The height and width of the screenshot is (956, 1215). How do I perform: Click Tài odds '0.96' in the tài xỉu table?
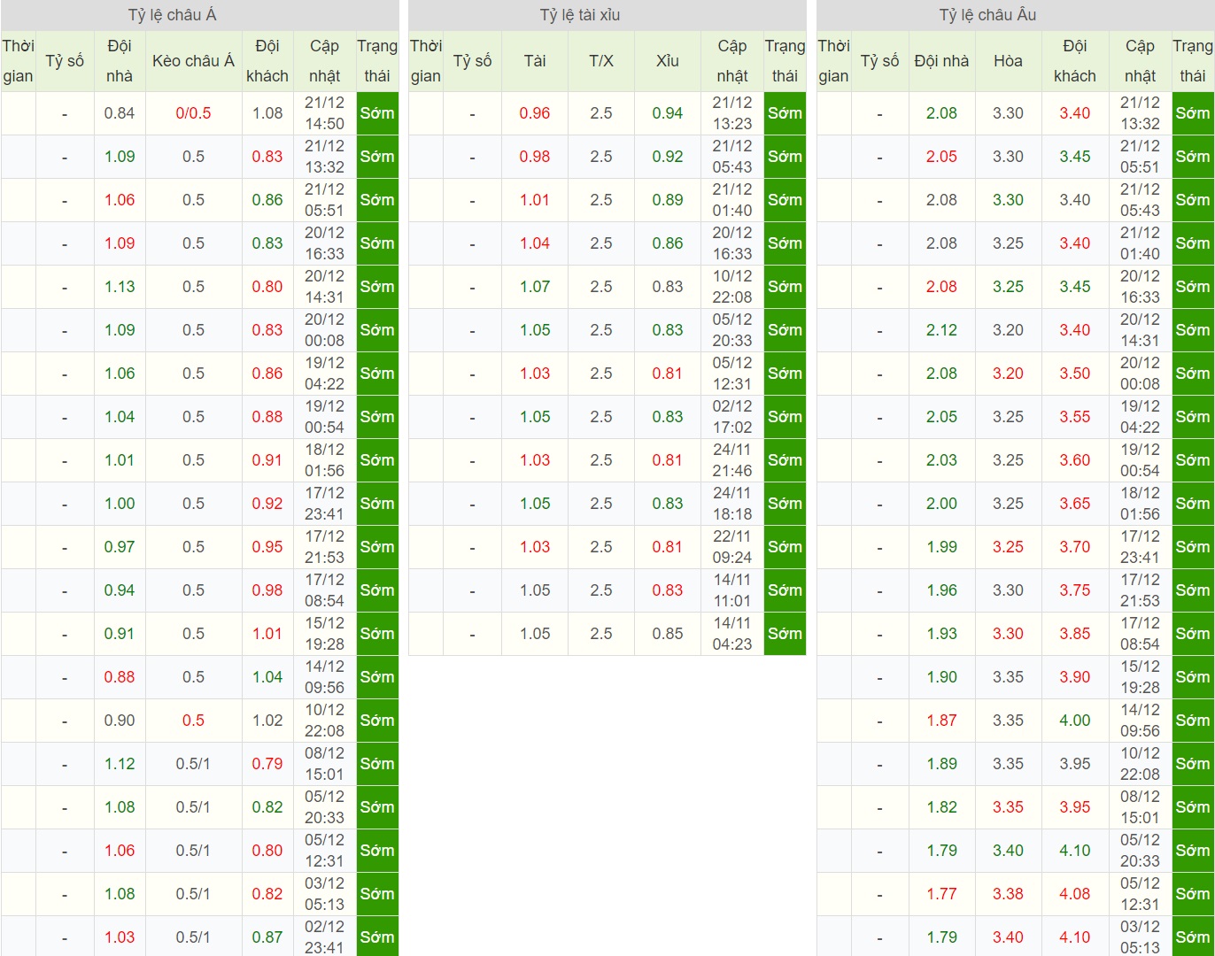click(x=535, y=113)
